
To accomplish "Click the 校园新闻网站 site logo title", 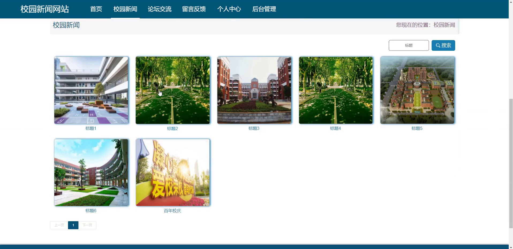I will point(45,9).
